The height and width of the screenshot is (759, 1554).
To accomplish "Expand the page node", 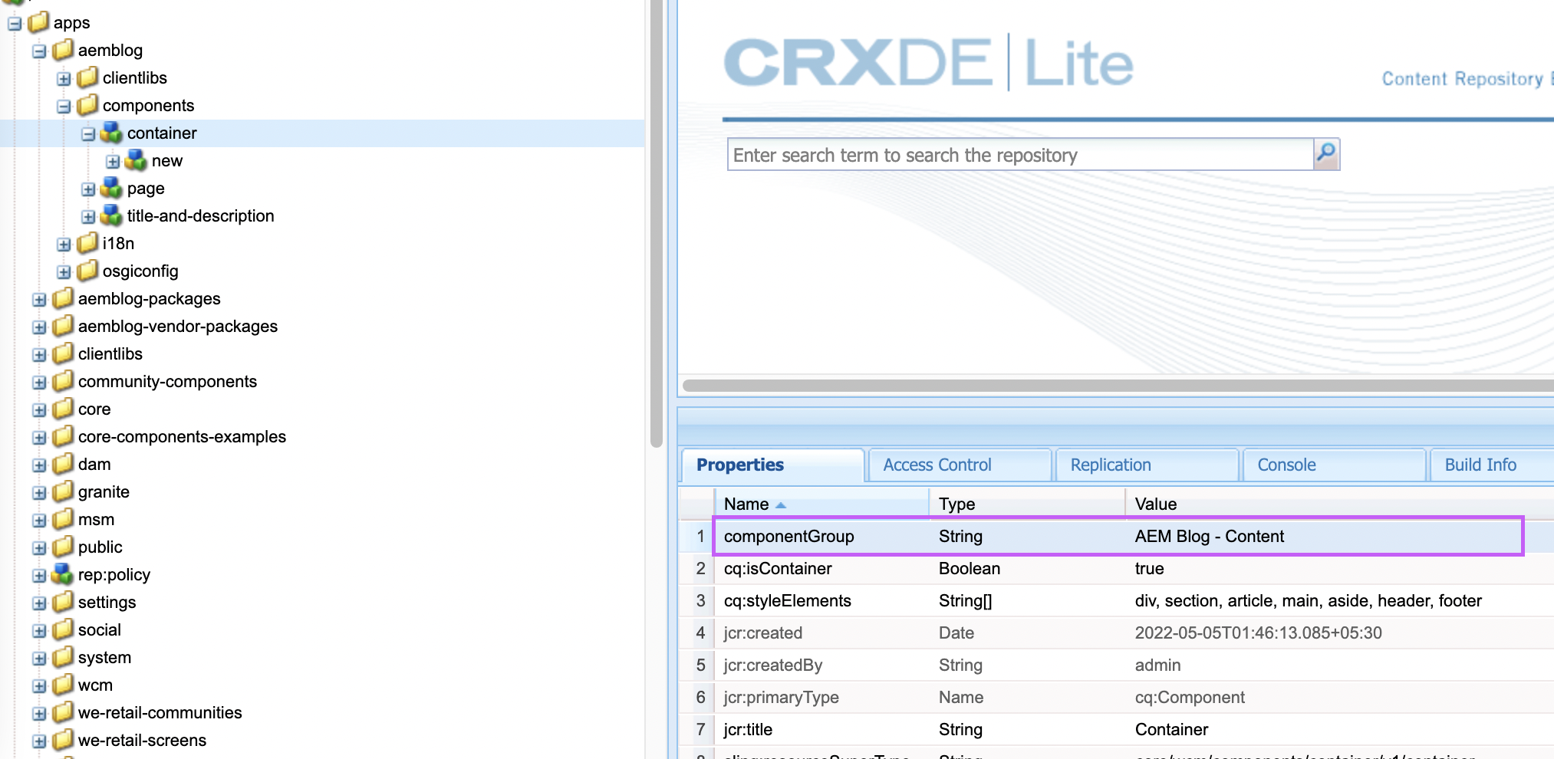I will pyautogui.click(x=88, y=189).
